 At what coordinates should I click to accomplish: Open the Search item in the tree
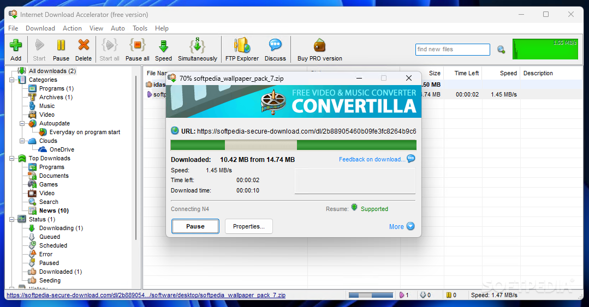click(49, 202)
